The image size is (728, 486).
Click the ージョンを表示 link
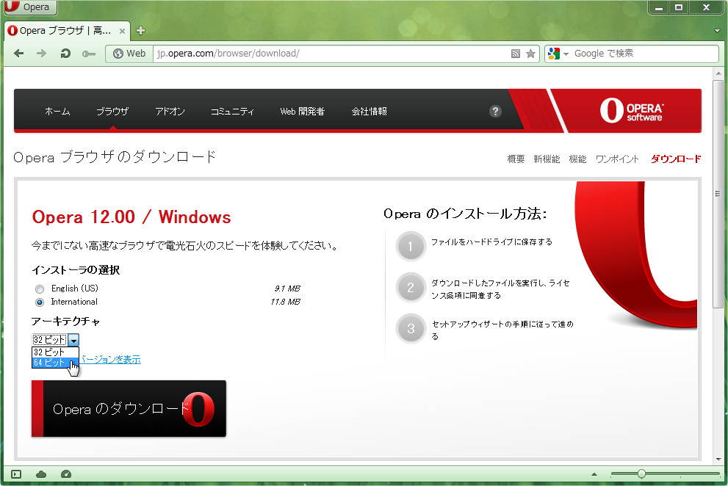[x=110, y=359]
